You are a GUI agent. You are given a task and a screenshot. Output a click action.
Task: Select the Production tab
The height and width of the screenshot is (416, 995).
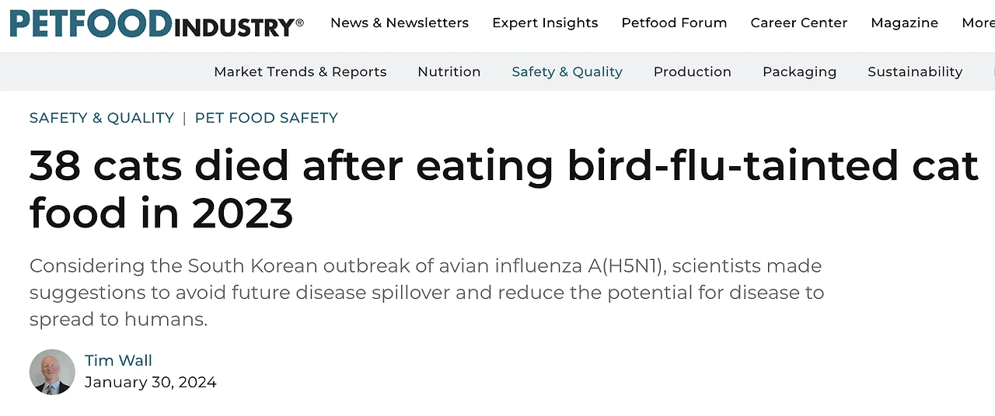click(x=693, y=71)
